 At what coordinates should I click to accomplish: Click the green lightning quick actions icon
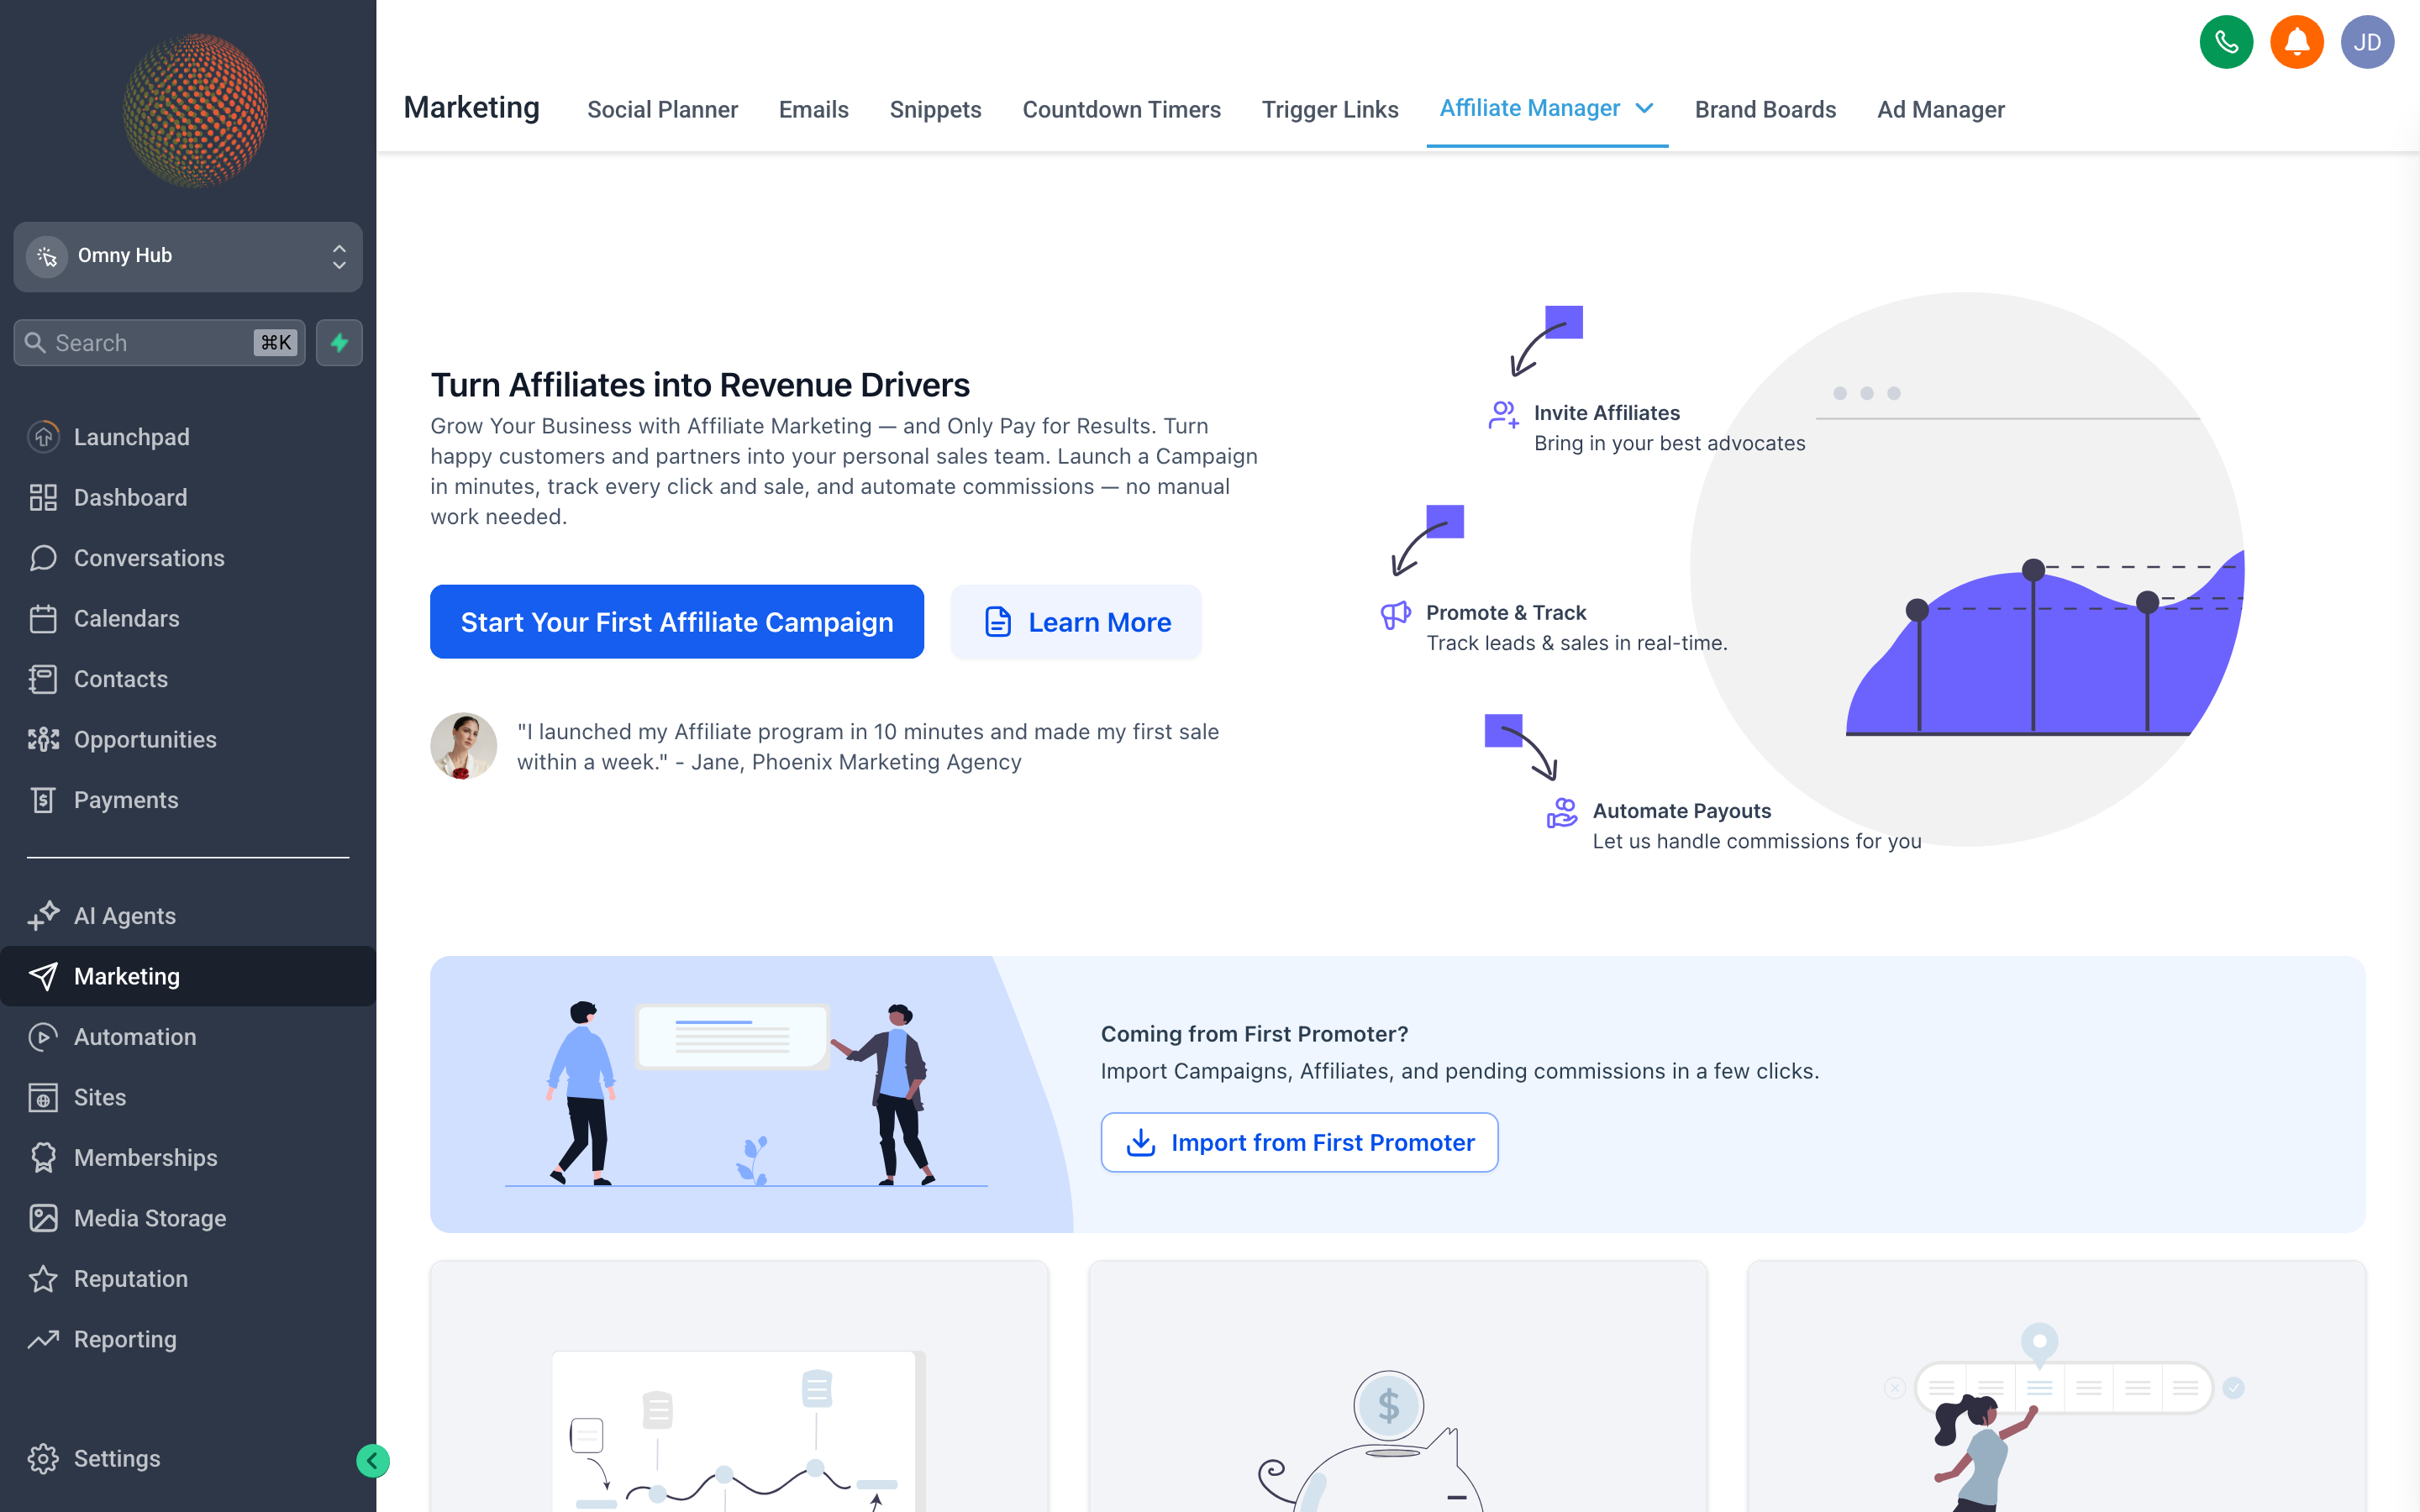click(x=339, y=343)
